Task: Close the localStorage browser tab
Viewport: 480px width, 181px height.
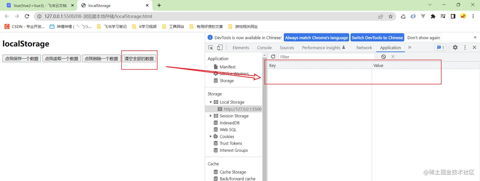Action: (x=147, y=5)
